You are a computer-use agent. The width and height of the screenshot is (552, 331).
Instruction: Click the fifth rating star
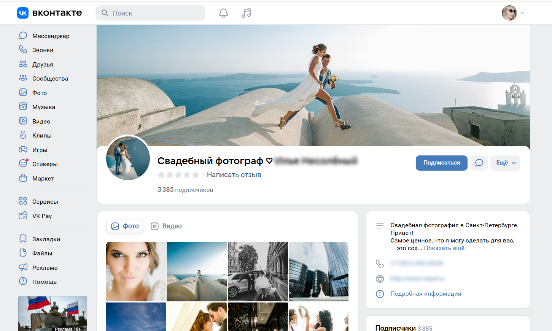tap(196, 175)
